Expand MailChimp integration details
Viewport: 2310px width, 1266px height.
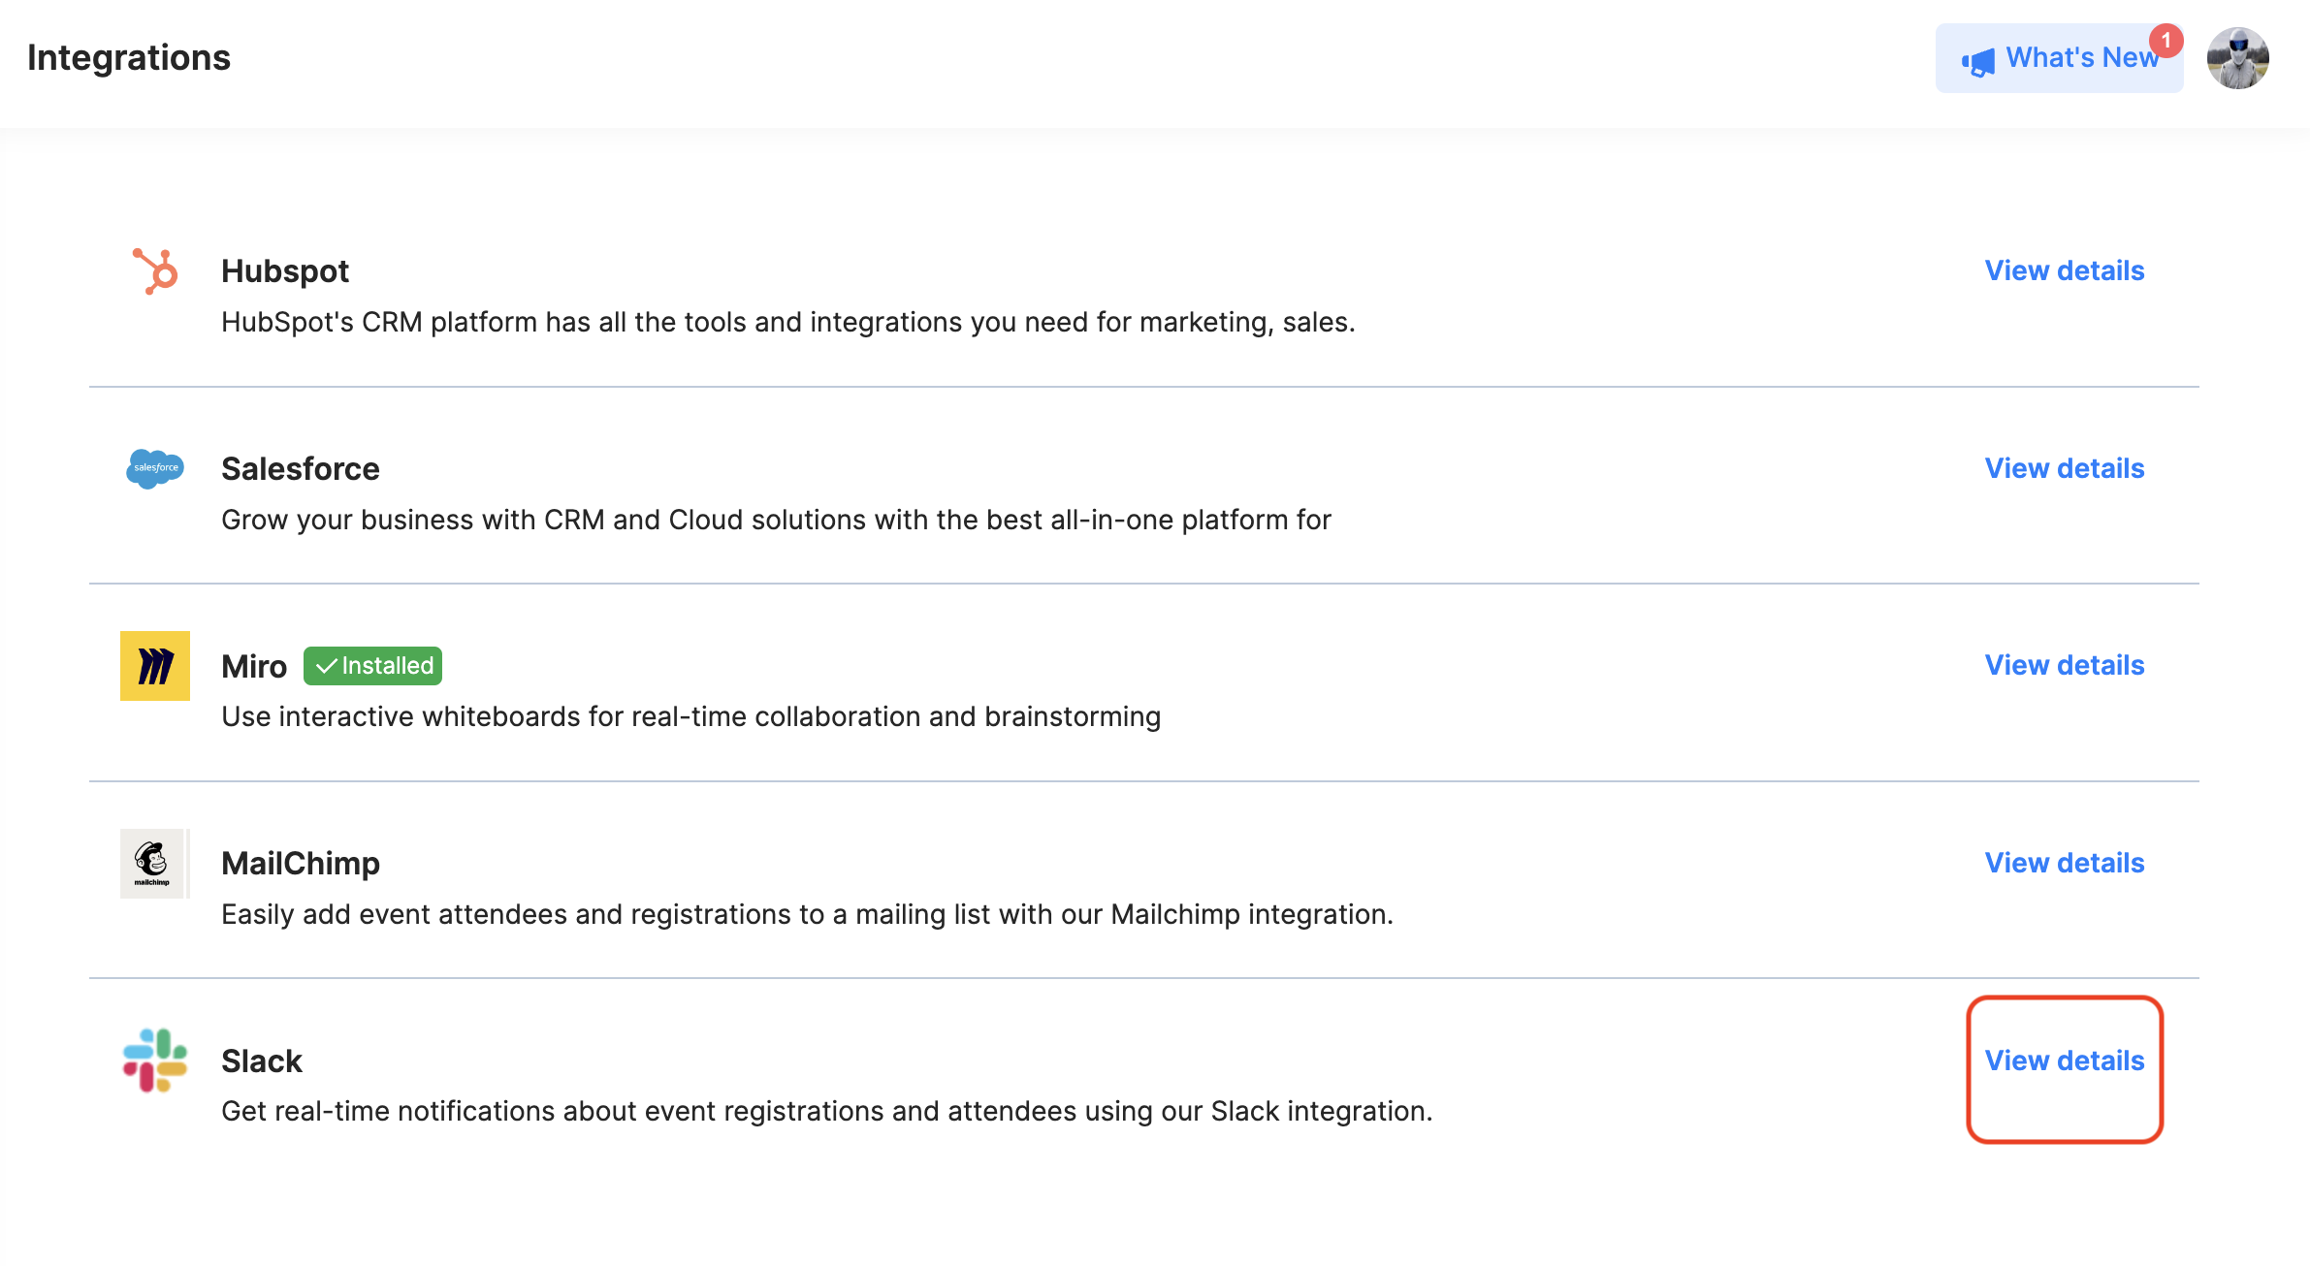tap(2065, 863)
